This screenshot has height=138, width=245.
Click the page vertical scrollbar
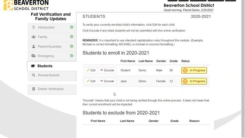[243, 69]
